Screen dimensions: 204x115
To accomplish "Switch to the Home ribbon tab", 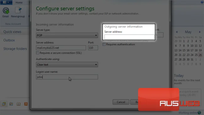I will pos(19,3).
